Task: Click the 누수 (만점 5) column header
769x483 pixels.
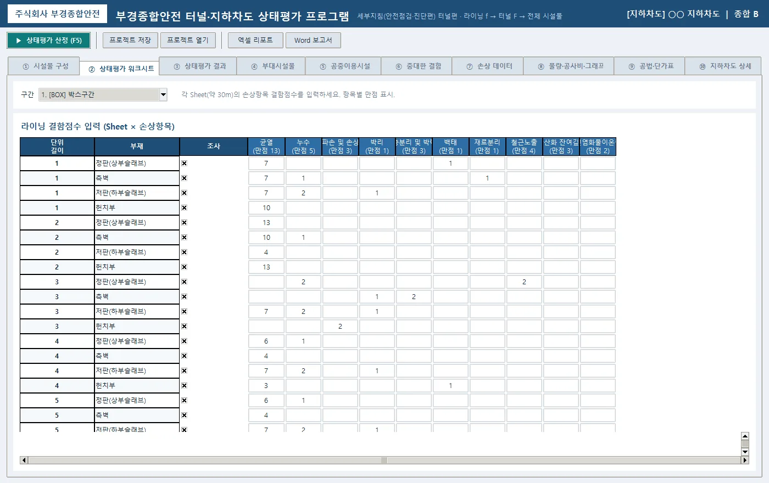Action: 303,147
